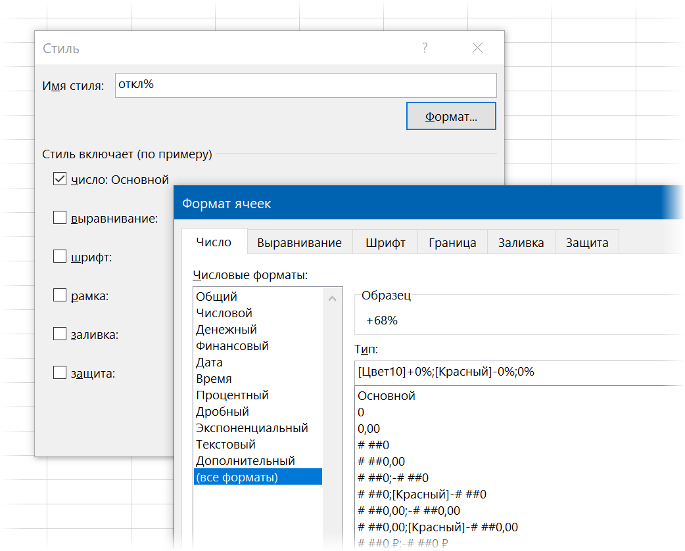Select the Дробный number format
Screen dimensions: 685x551
[x=258, y=411]
